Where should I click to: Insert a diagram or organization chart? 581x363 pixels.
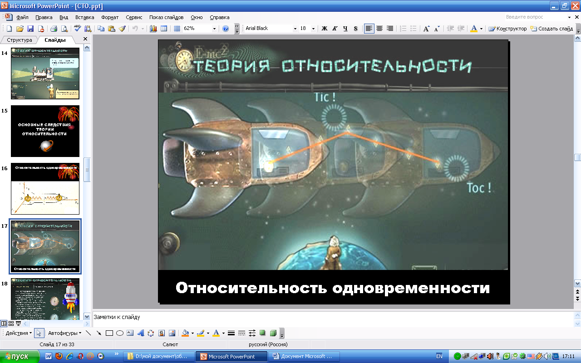151,333
